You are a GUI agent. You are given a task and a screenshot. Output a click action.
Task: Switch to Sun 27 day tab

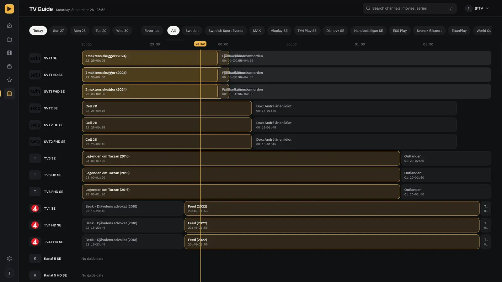(x=58, y=31)
